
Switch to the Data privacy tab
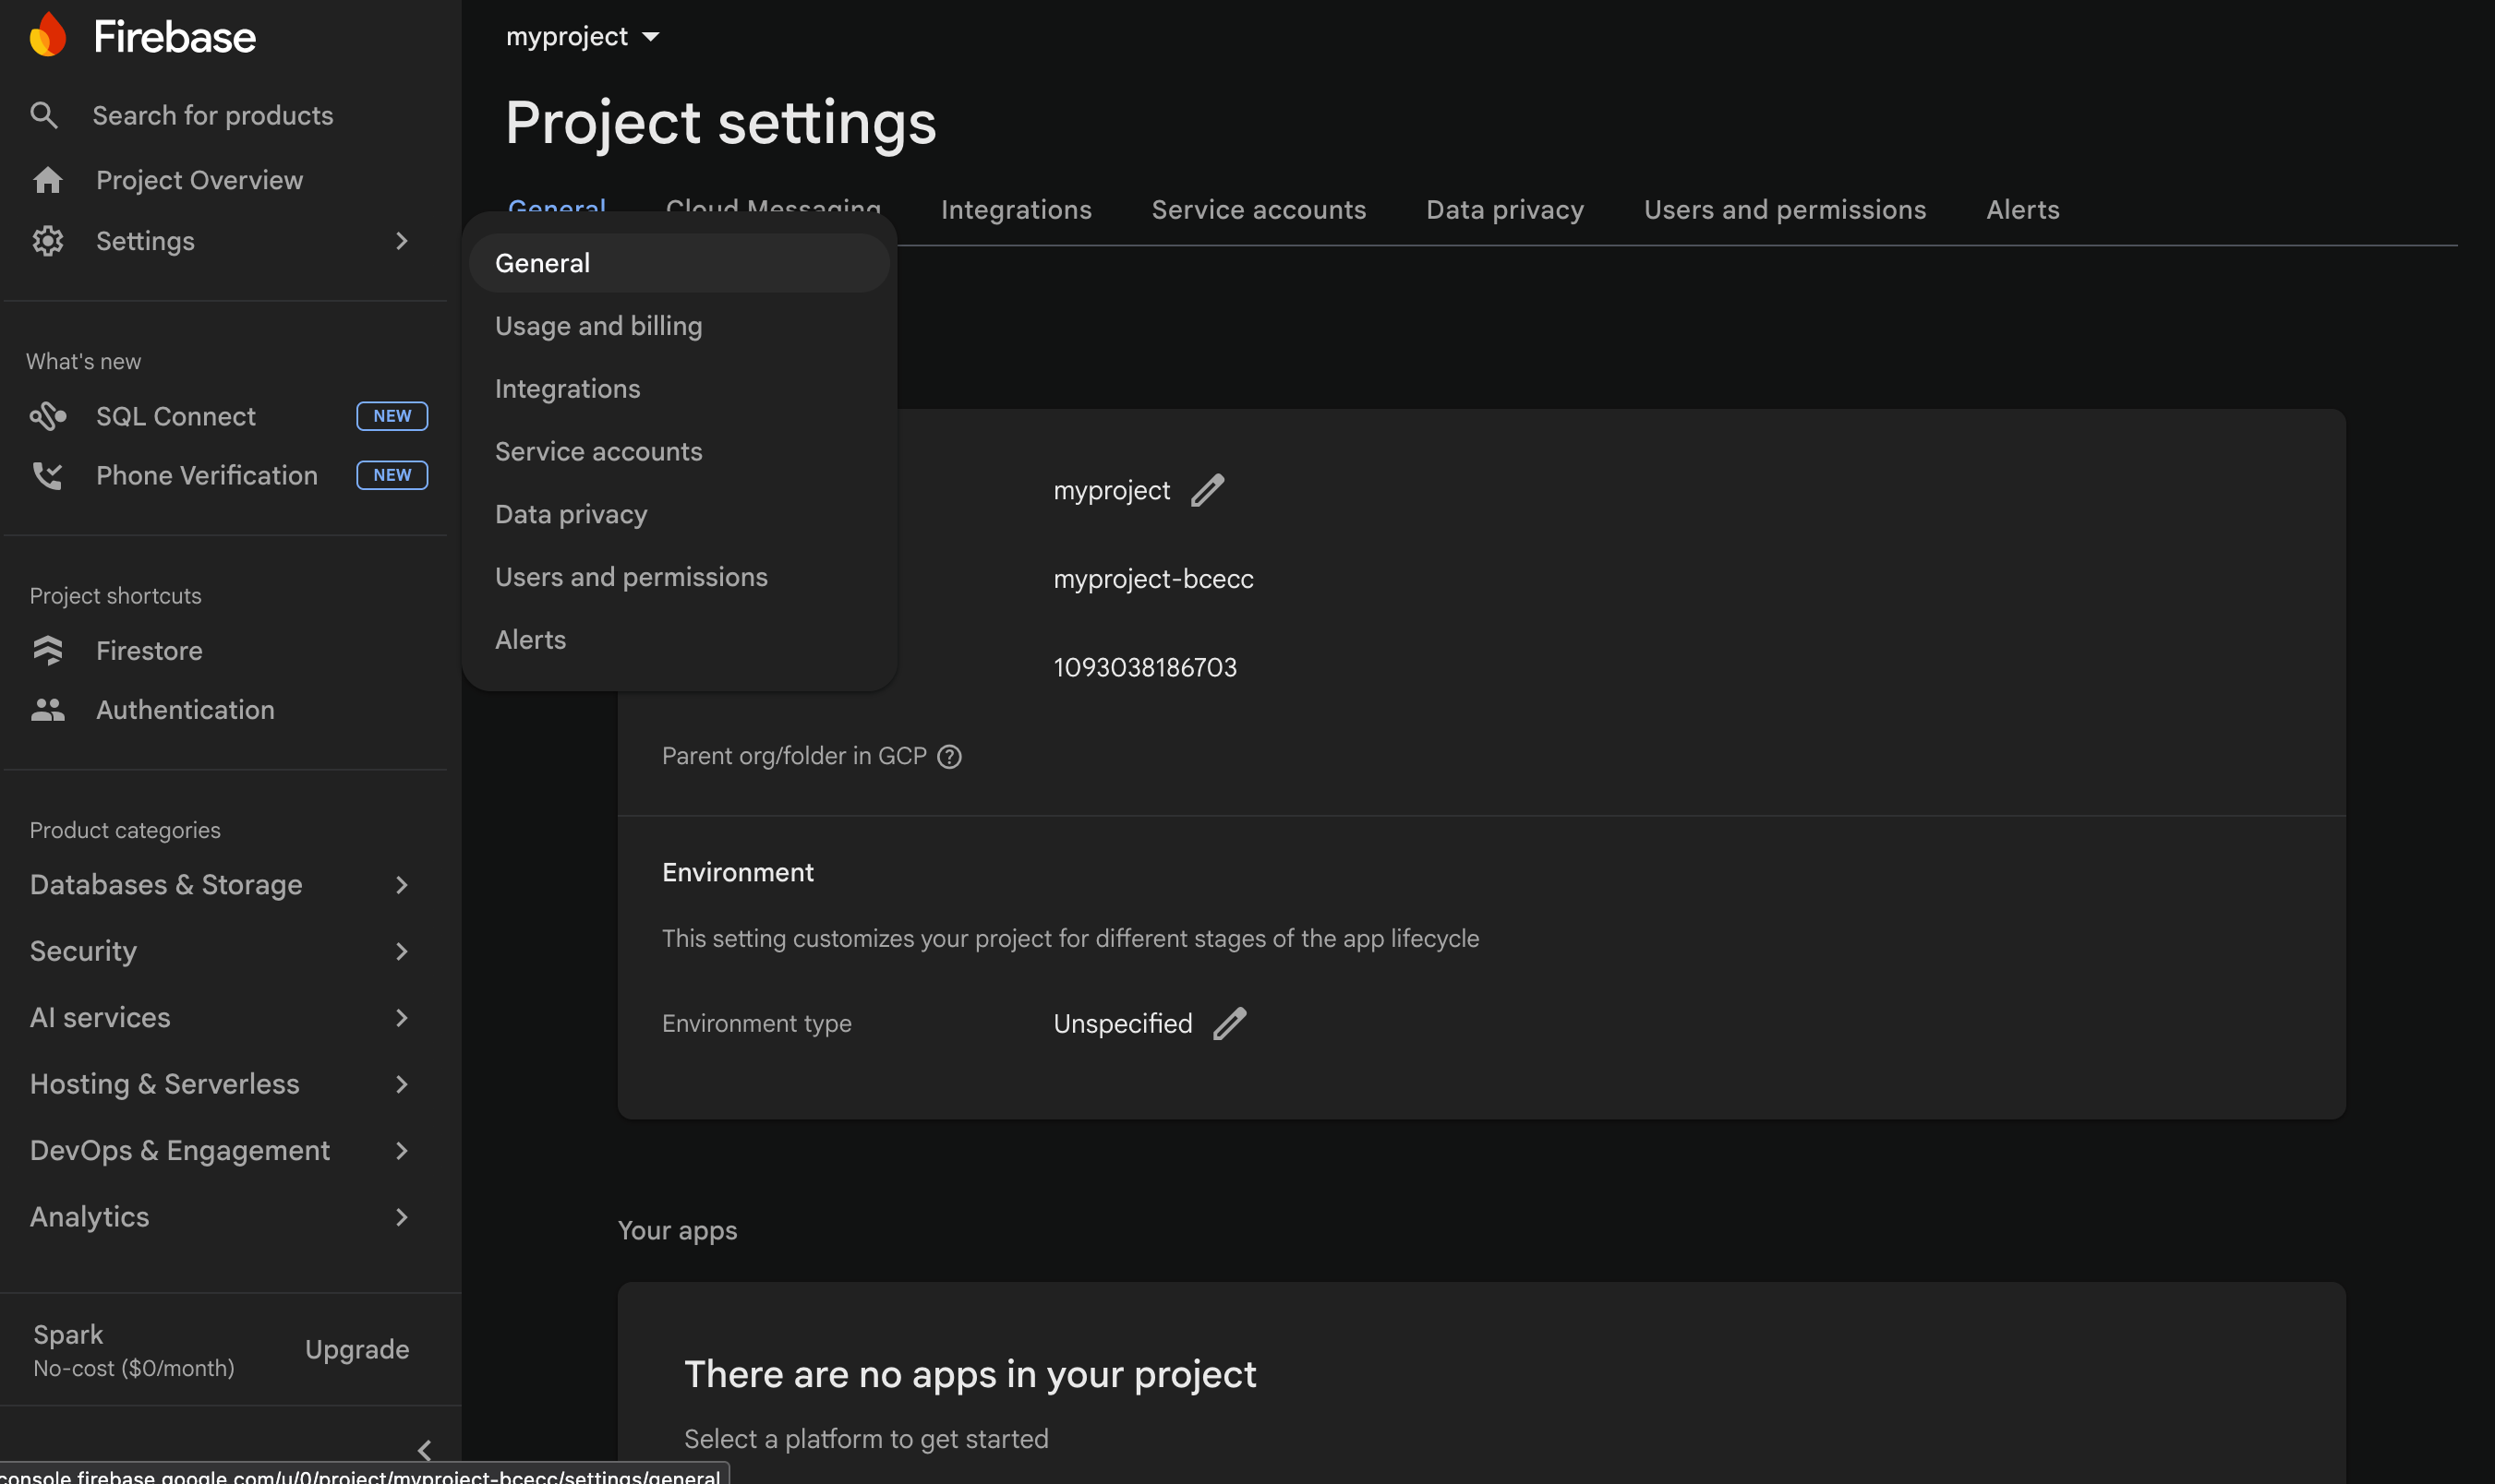click(x=1504, y=210)
